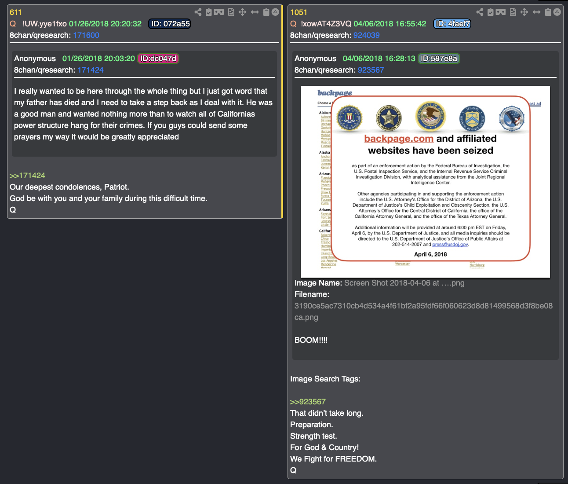Click the ID: 072a55 badge
Viewport: 568px width, 484px height.
point(170,24)
